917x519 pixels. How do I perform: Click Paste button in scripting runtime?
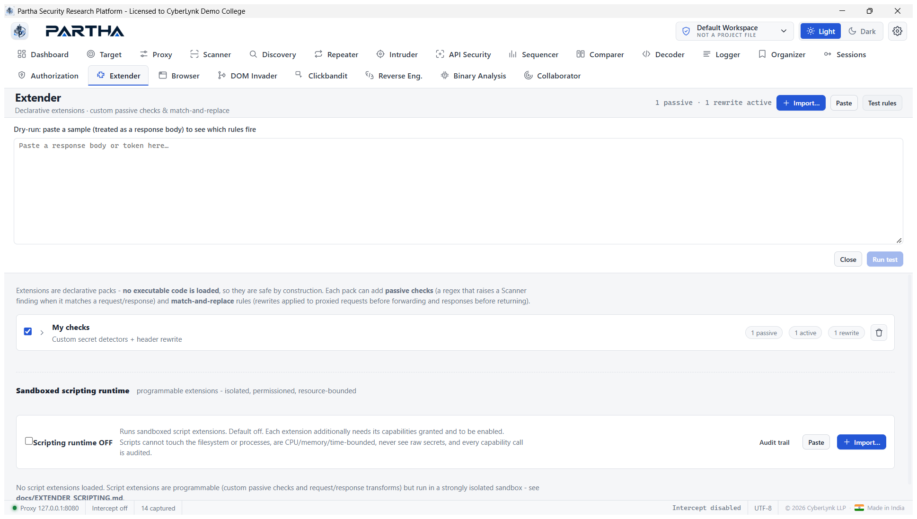(816, 442)
